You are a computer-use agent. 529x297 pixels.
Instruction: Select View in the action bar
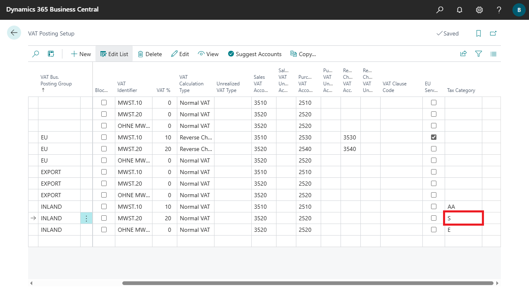click(x=208, y=54)
